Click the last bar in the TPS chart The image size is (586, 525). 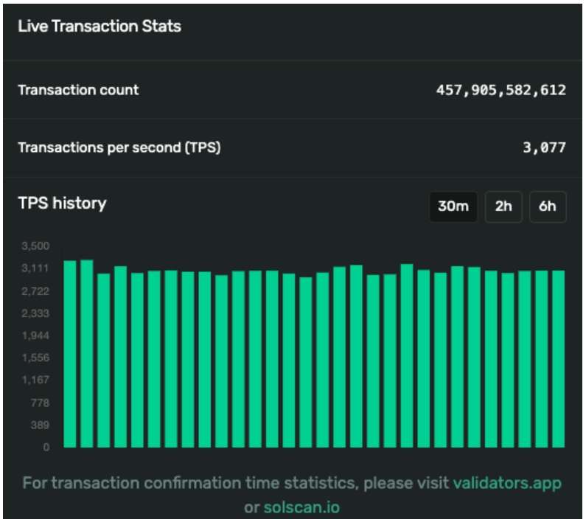558,359
